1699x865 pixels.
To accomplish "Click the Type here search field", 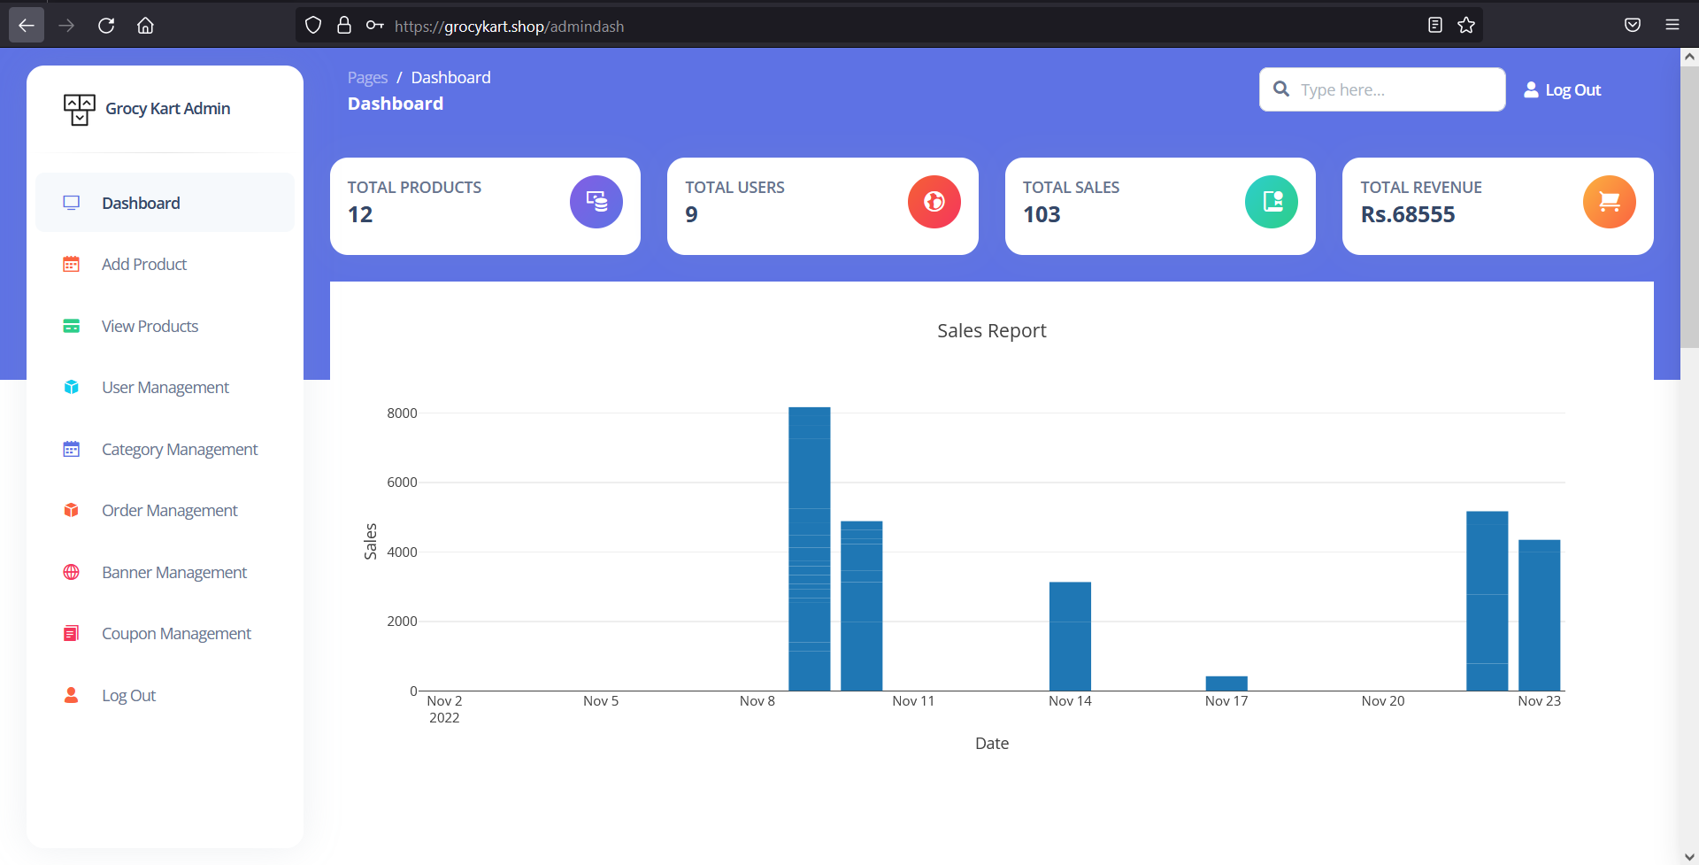I will pyautogui.click(x=1380, y=89).
